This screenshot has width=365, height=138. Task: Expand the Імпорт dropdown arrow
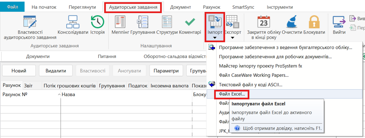pyautogui.click(x=215, y=38)
